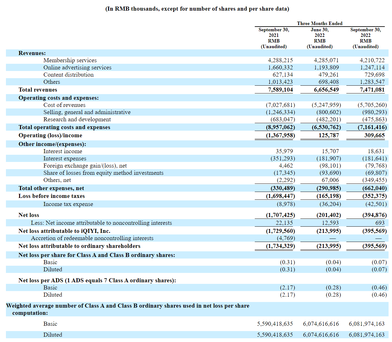This screenshot has height=342, width=392.
Task: Select 'Net loss attributable to iQIYI, Inc.'
Action: click(64, 231)
